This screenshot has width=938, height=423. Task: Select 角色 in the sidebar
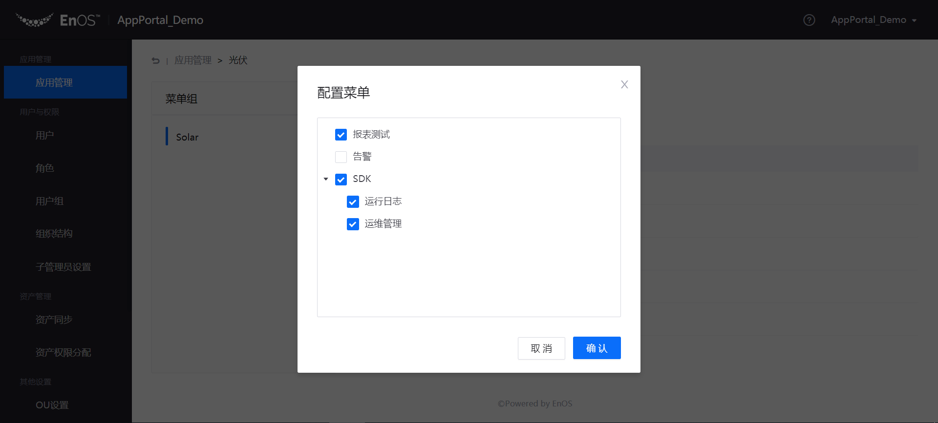(x=45, y=168)
